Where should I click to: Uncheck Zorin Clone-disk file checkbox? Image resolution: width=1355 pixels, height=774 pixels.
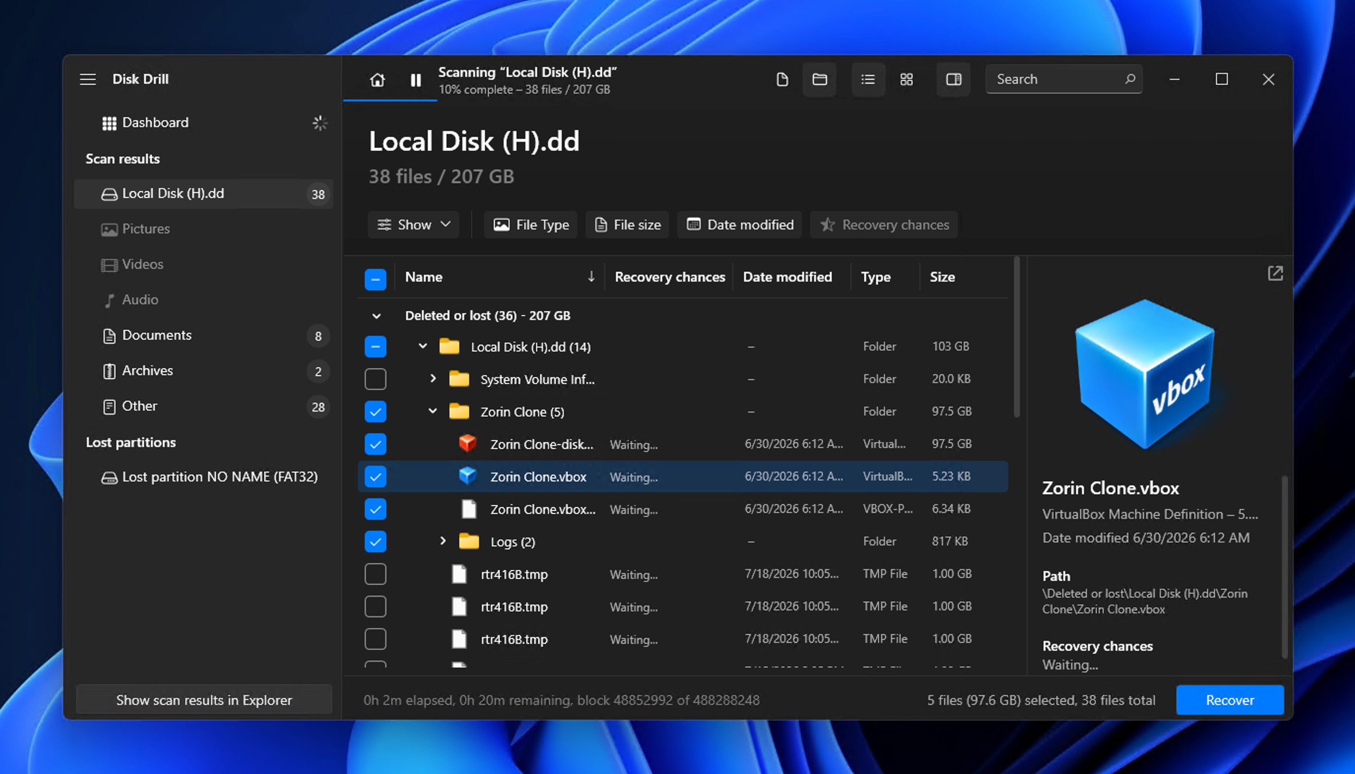(375, 444)
